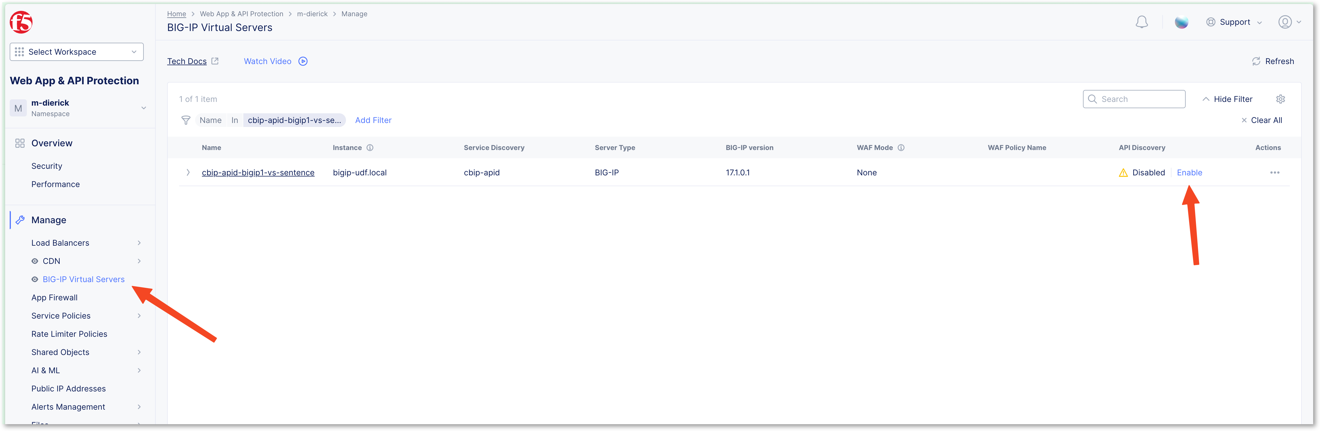This screenshot has width=1320, height=431.
Task: Click the F5 logo icon
Action: click(x=21, y=22)
